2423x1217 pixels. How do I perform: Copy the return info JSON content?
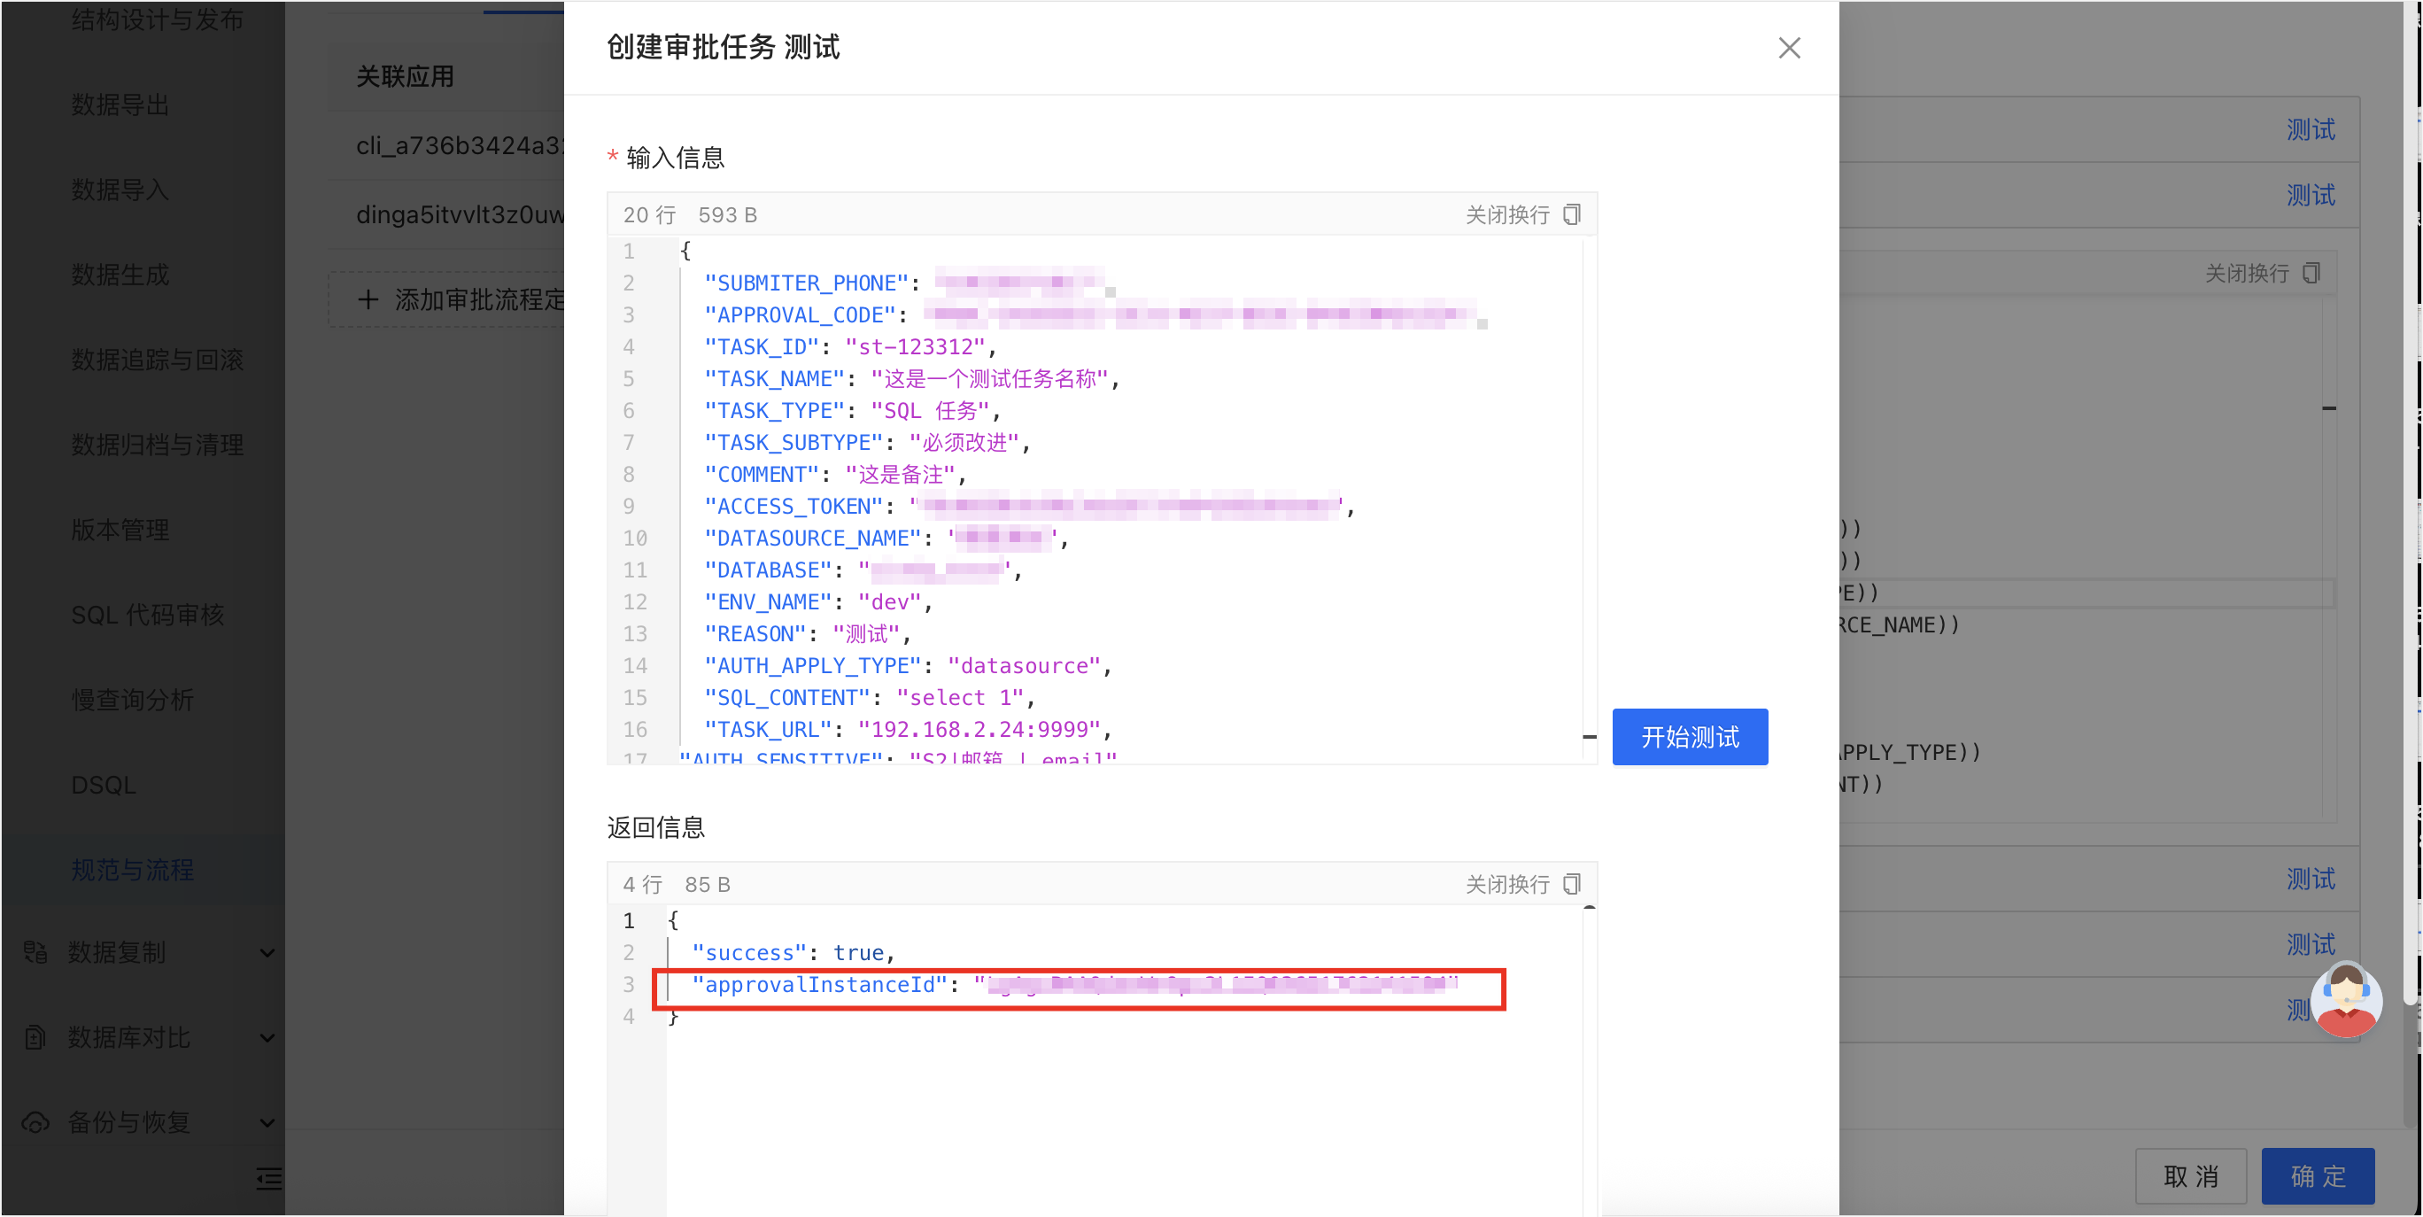tap(1572, 884)
